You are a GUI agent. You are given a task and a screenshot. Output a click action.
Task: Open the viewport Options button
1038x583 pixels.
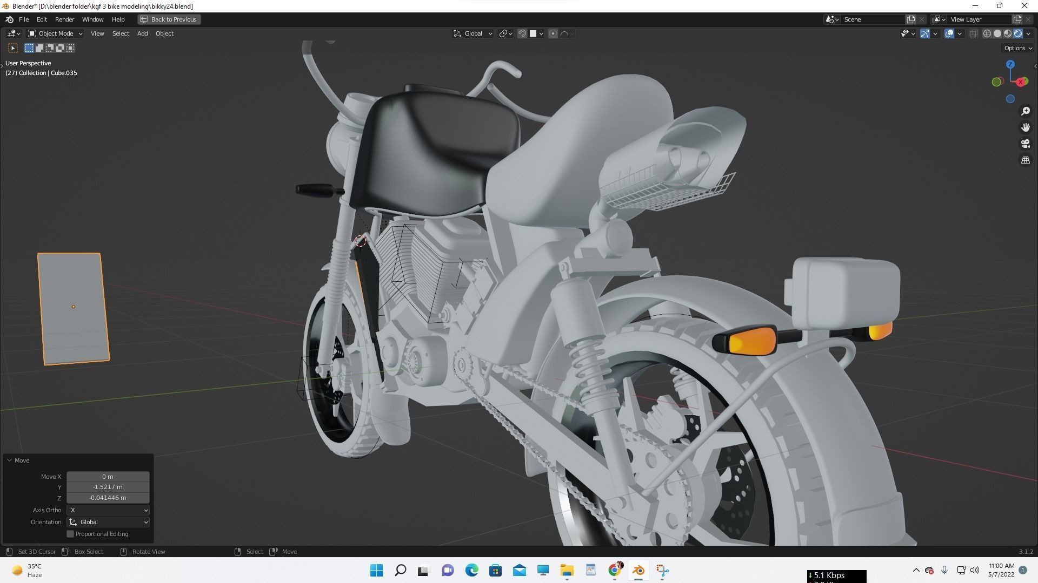(x=1016, y=48)
